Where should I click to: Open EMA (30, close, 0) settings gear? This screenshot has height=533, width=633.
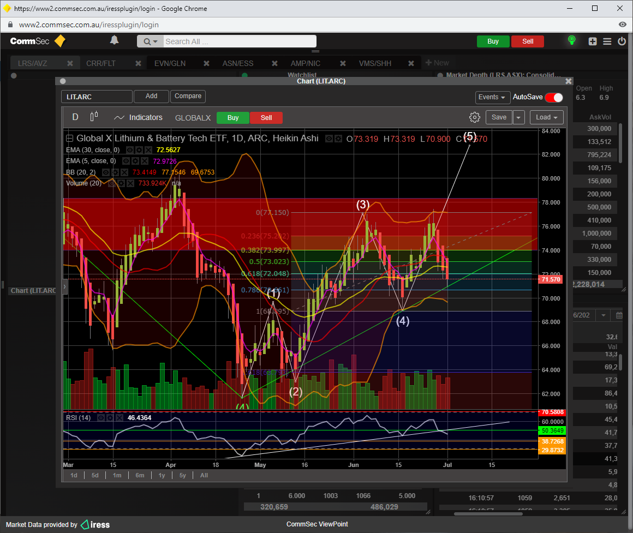pos(139,150)
